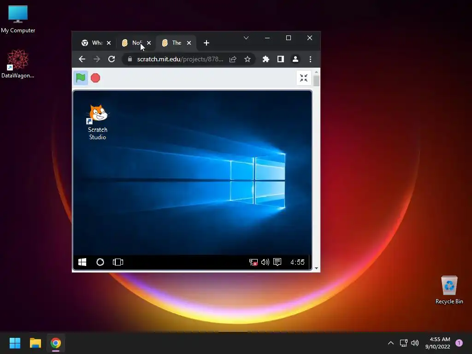472x354 pixels.
Task: Click the page scrollbar down arrow
Action: coord(316,268)
